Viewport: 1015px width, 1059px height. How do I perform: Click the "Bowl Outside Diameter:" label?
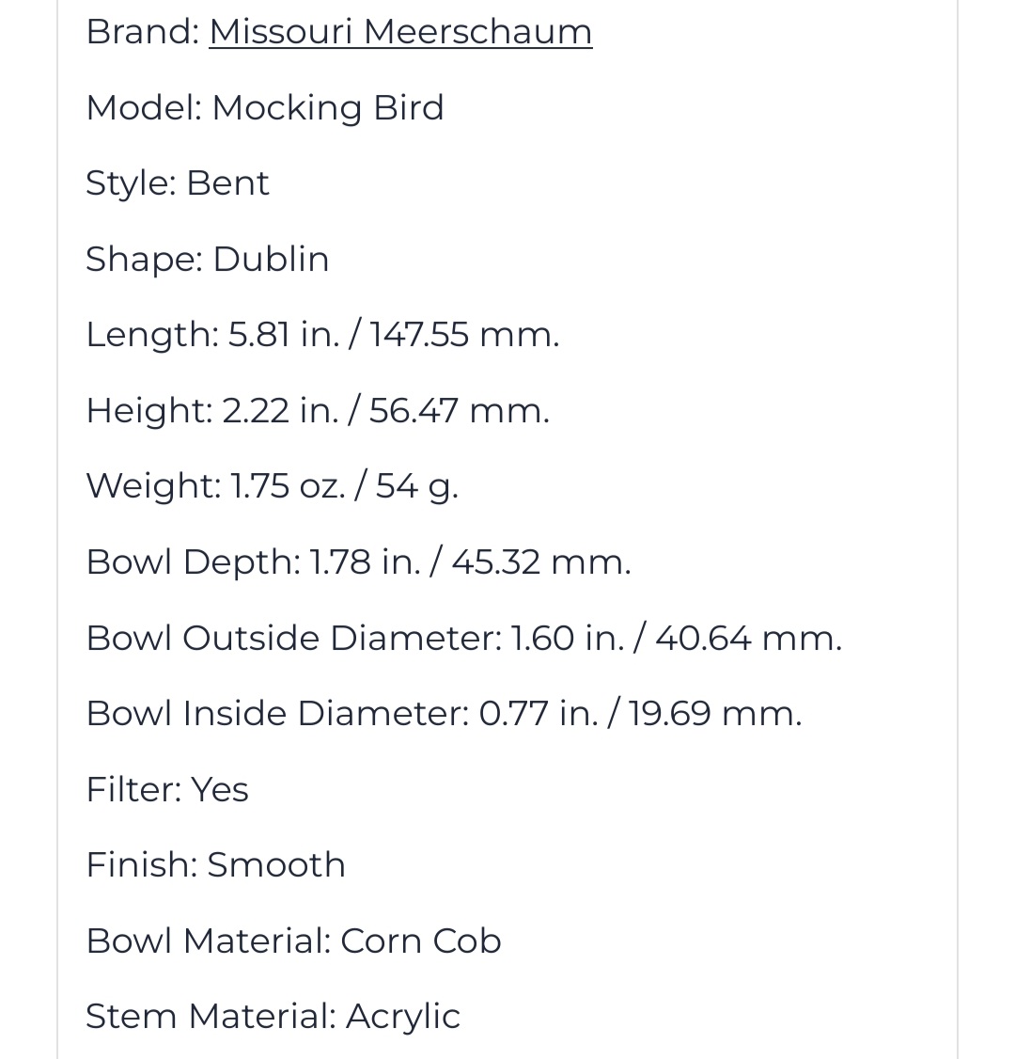click(x=294, y=639)
